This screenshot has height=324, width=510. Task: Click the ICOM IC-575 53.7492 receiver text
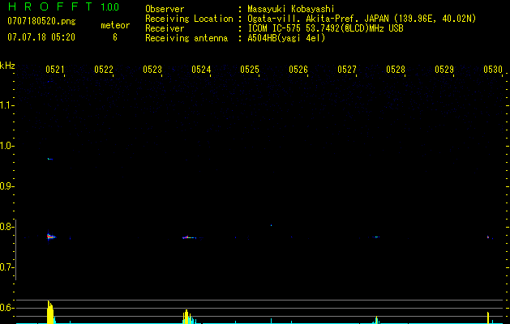(x=325, y=28)
